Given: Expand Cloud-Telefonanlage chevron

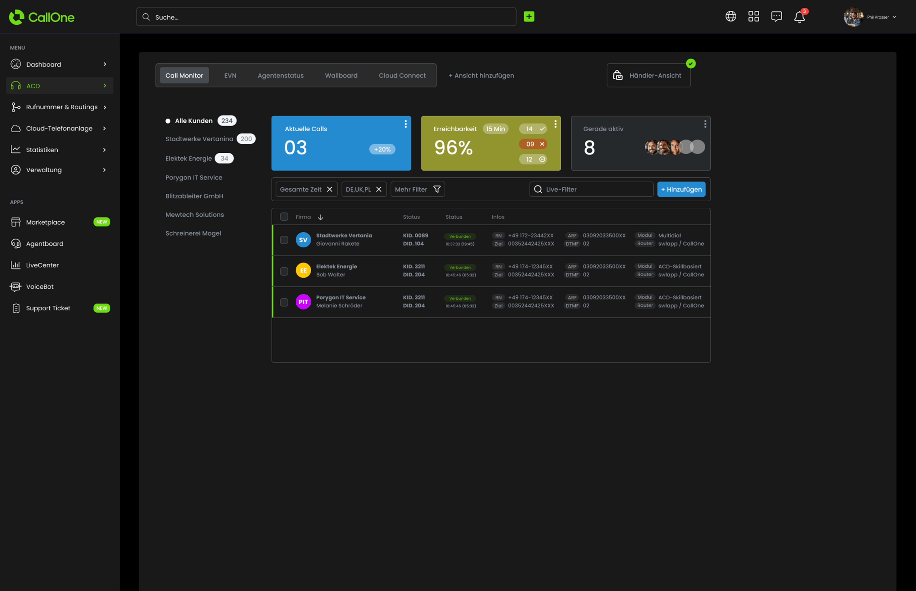Looking at the screenshot, I should click(x=104, y=129).
